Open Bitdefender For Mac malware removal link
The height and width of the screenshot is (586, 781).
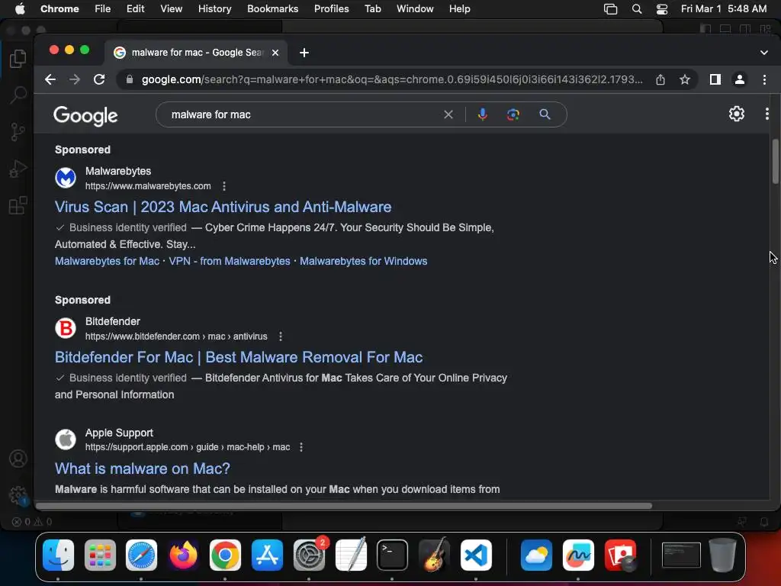239,357
